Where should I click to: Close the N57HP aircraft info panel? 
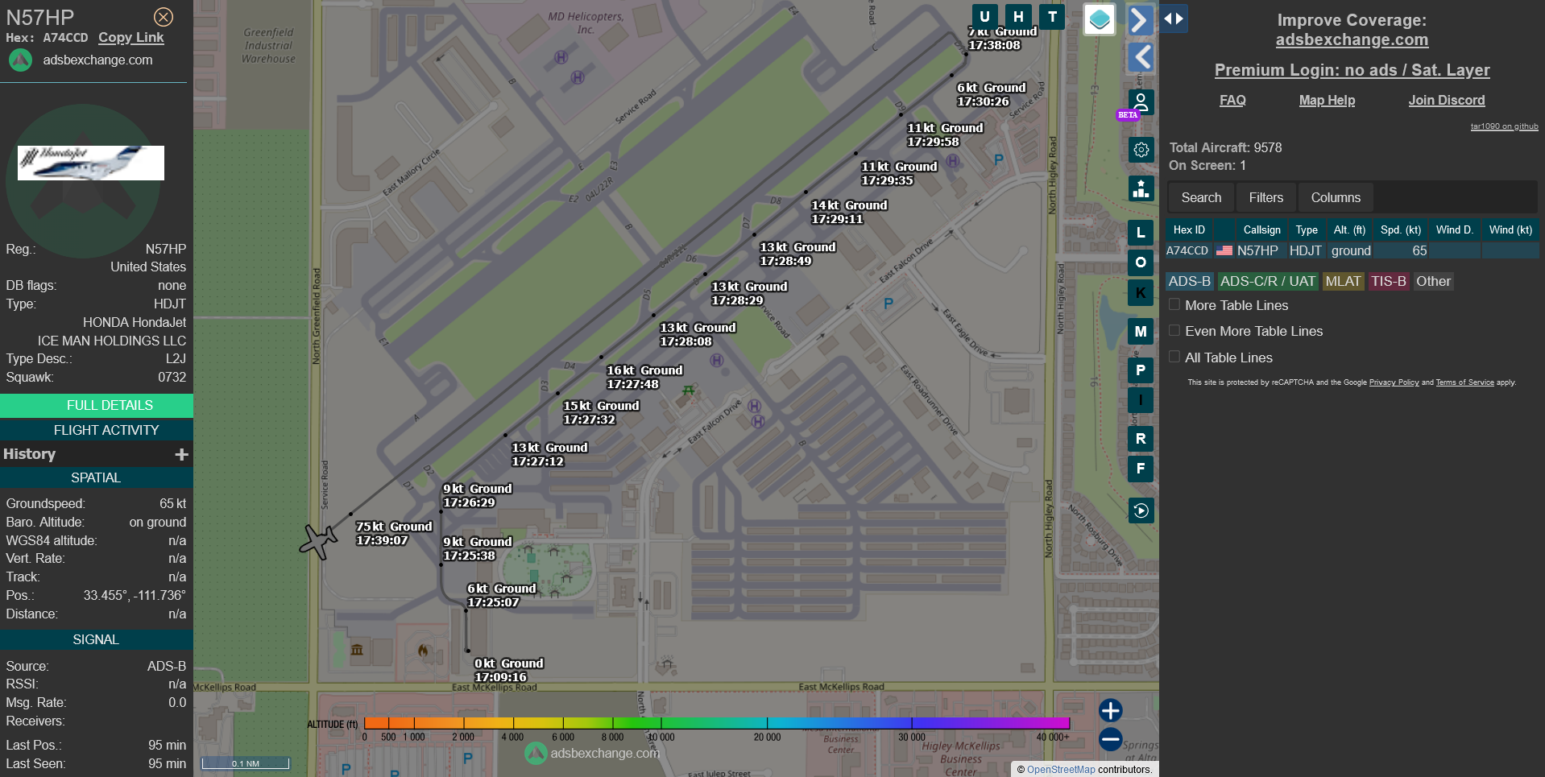coord(164,17)
